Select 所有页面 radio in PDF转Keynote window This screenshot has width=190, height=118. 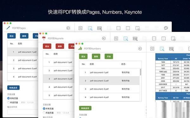tap(44, 109)
